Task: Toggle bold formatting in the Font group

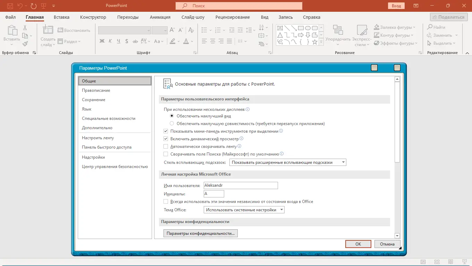Action: (x=101, y=41)
